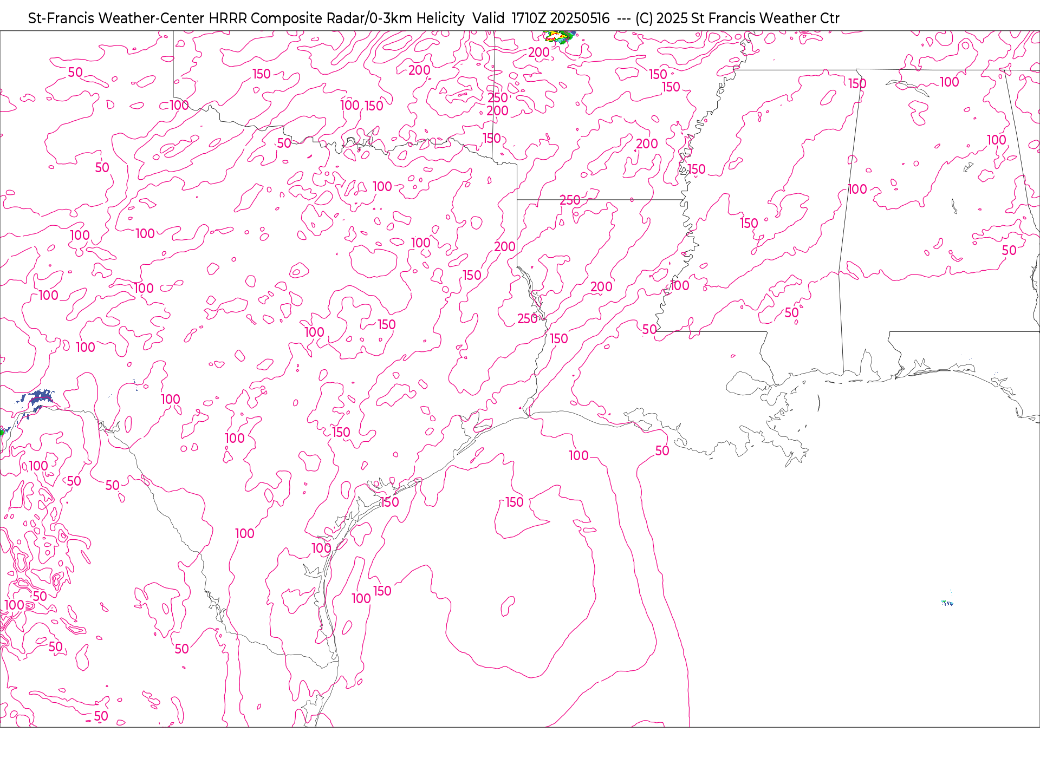Click the blue radar echo at the map's west edge
The height and width of the screenshot is (758, 1040).
tap(37, 400)
